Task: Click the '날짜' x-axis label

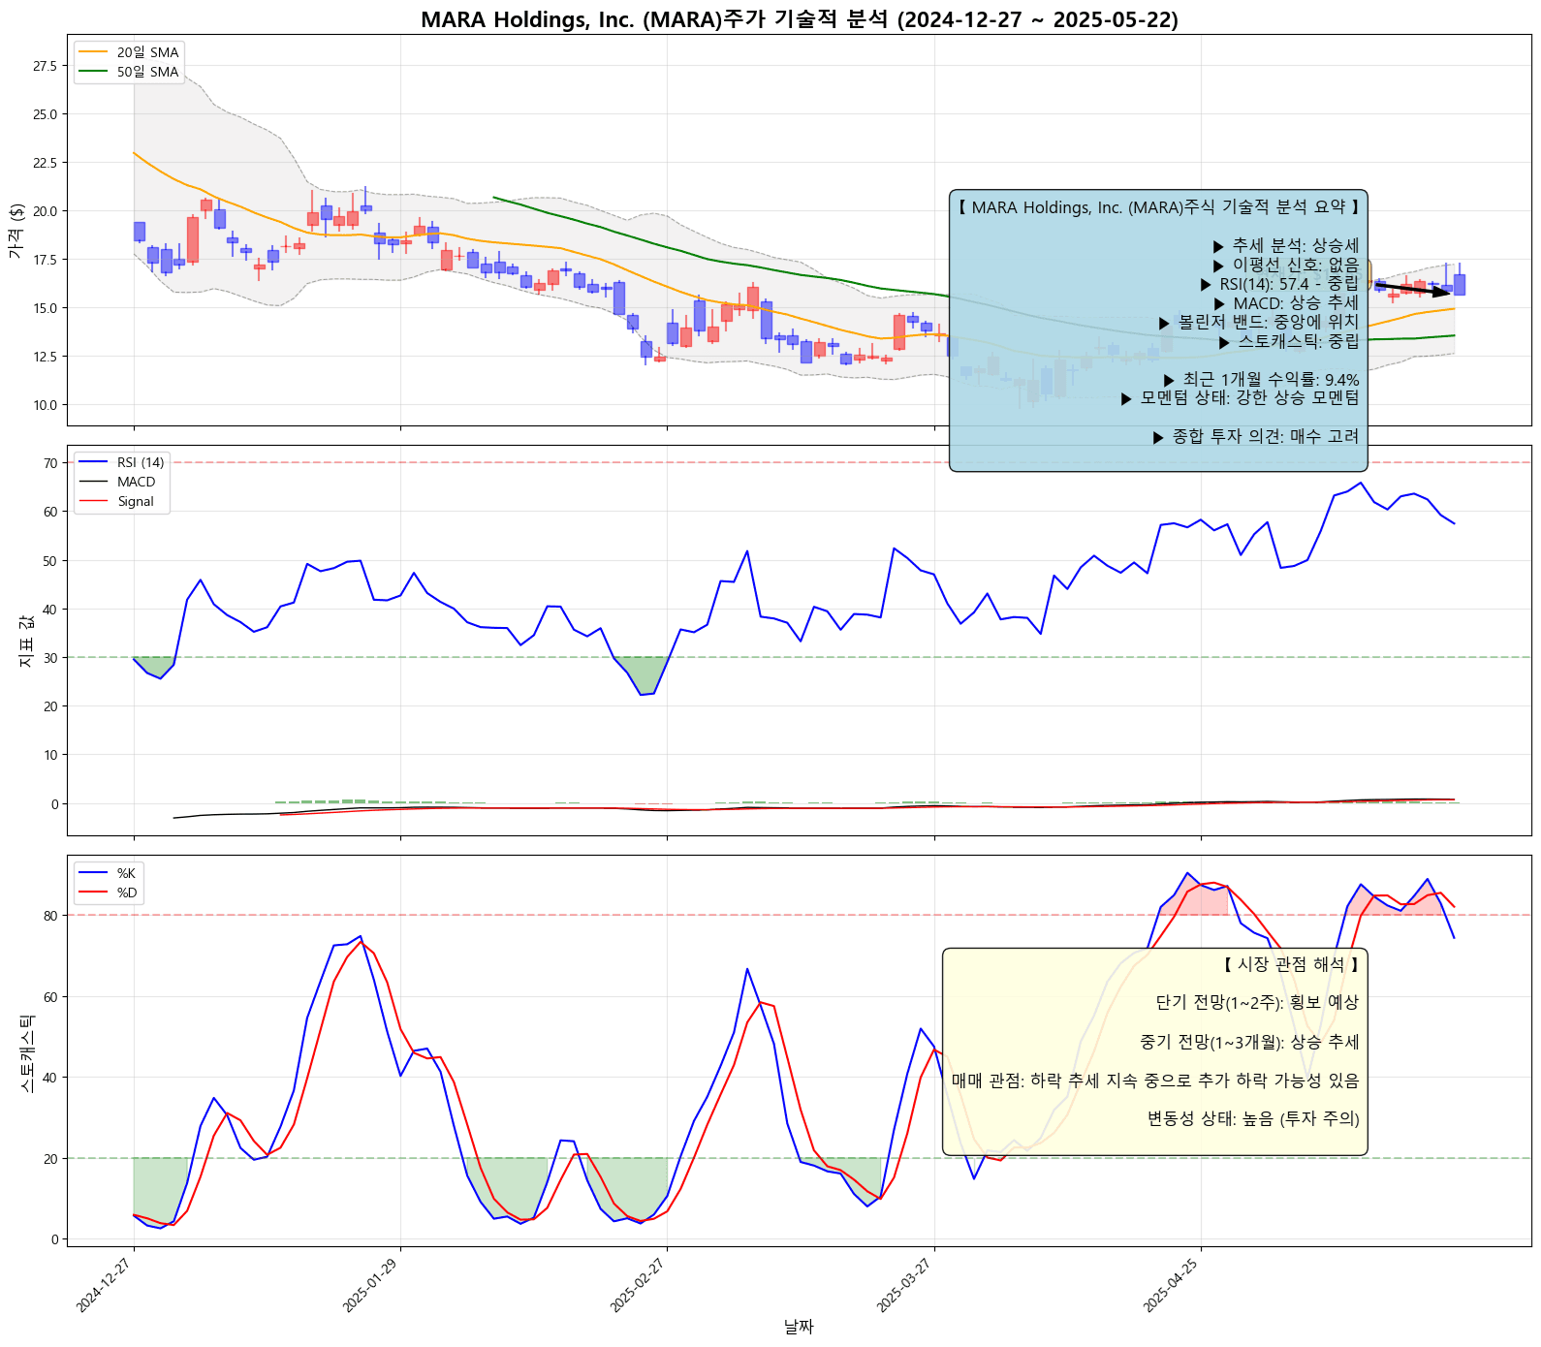Action: pos(799,1327)
